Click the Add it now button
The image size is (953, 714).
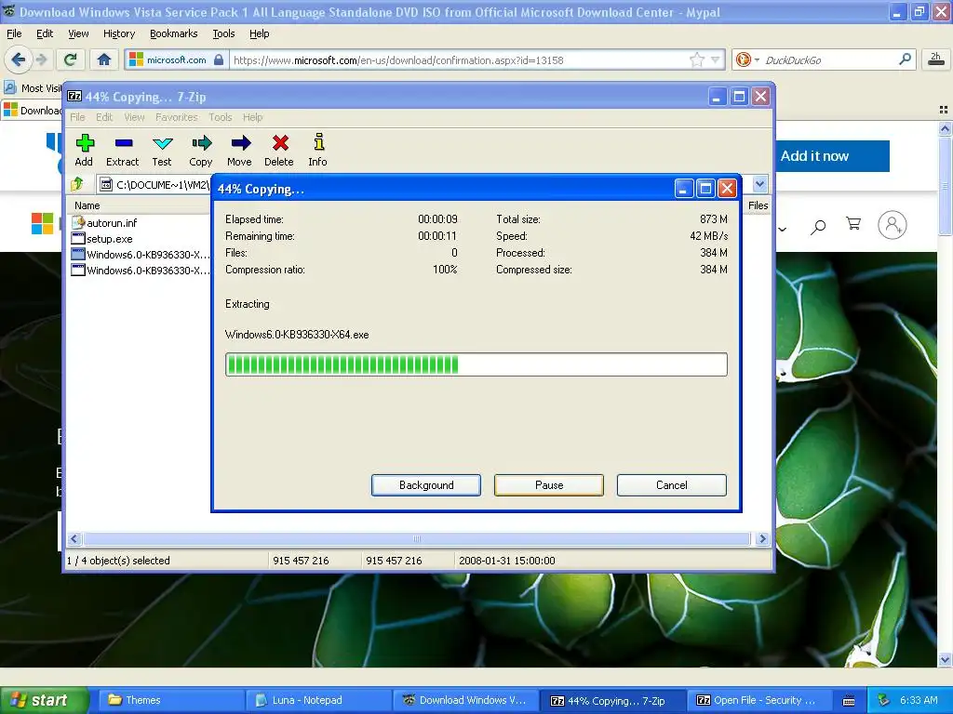pyautogui.click(x=832, y=156)
